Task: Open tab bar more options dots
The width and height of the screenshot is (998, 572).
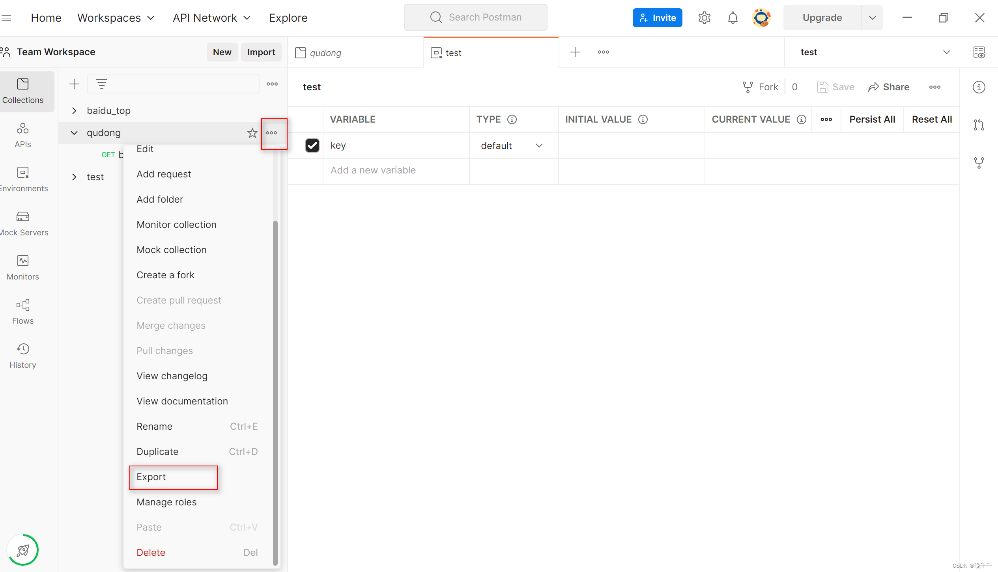Action: tap(604, 52)
